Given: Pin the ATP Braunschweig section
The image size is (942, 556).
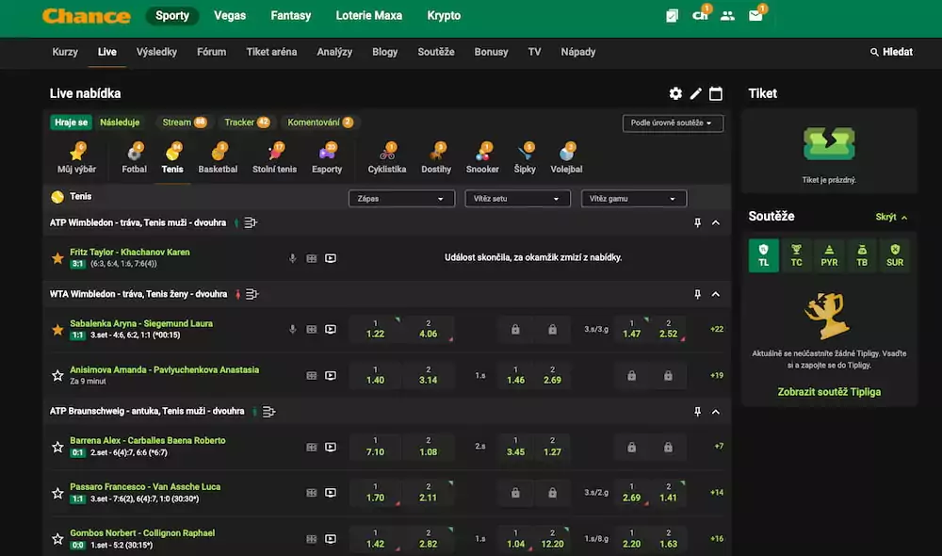Looking at the screenshot, I should [697, 412].
